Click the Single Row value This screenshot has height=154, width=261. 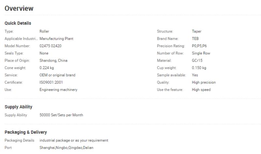click(x=201, y=53)
